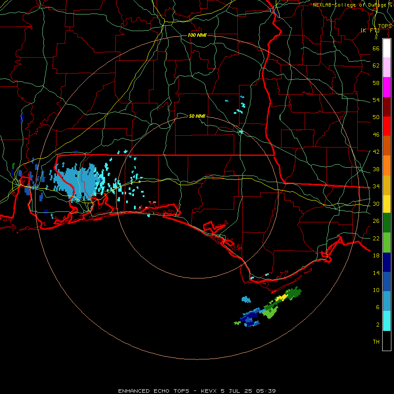Click the dark green echo cell near coast
394x394 pixels.
(294, 293)
